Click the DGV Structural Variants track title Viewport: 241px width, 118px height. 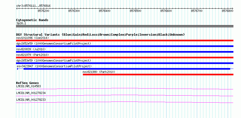click(x=100, y=35)
